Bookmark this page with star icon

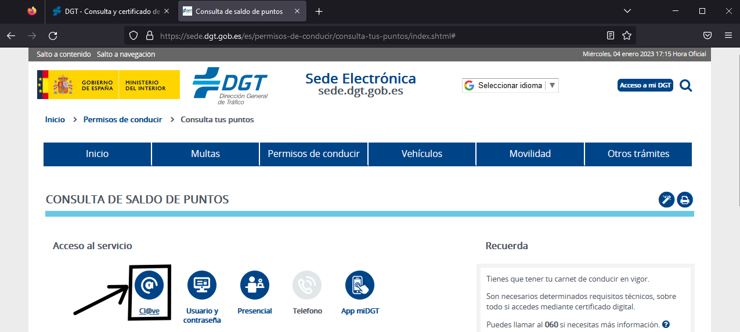pyautogui.click(x=627, y=35)
